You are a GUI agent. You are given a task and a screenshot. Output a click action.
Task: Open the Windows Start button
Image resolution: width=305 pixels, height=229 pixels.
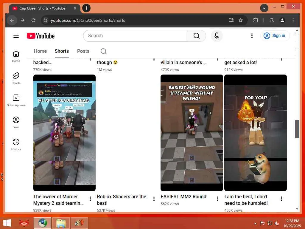click(7, 223)
